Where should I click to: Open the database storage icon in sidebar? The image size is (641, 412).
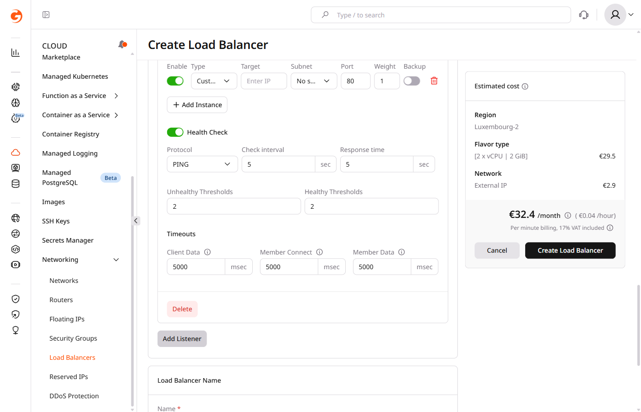tap(16, 184)
